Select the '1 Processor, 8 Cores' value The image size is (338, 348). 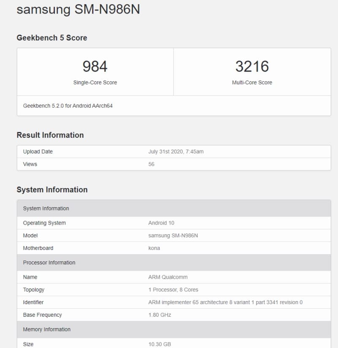click(173, 290)
